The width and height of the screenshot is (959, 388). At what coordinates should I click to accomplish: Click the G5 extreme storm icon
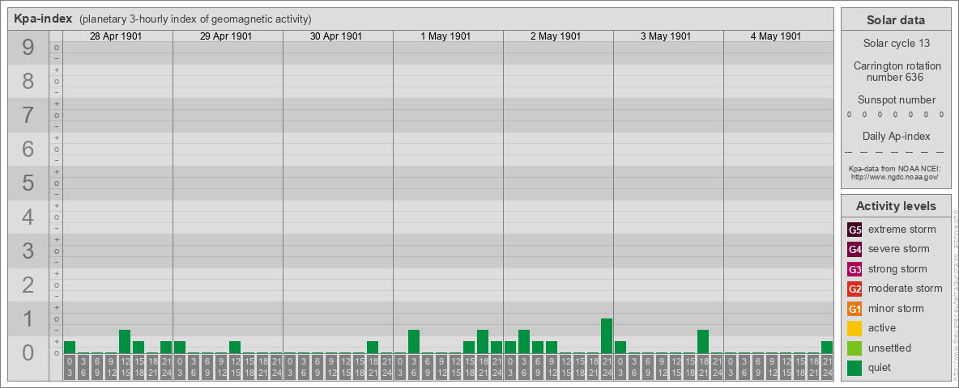(x=855, y=230)
